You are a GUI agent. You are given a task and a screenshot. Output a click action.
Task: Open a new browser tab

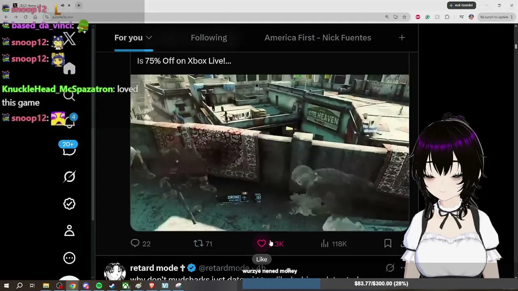(79, 5)
